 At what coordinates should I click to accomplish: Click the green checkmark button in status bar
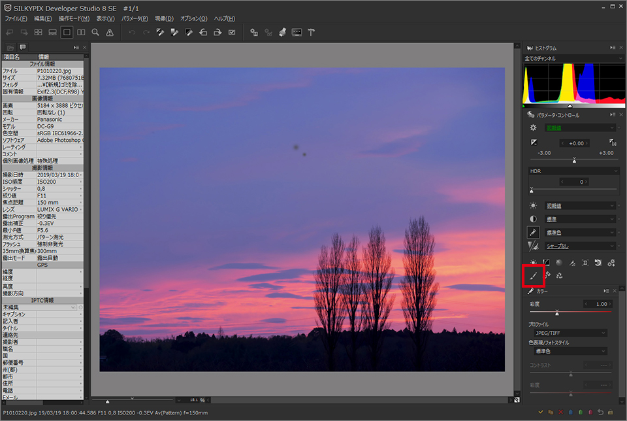(541, 413)
